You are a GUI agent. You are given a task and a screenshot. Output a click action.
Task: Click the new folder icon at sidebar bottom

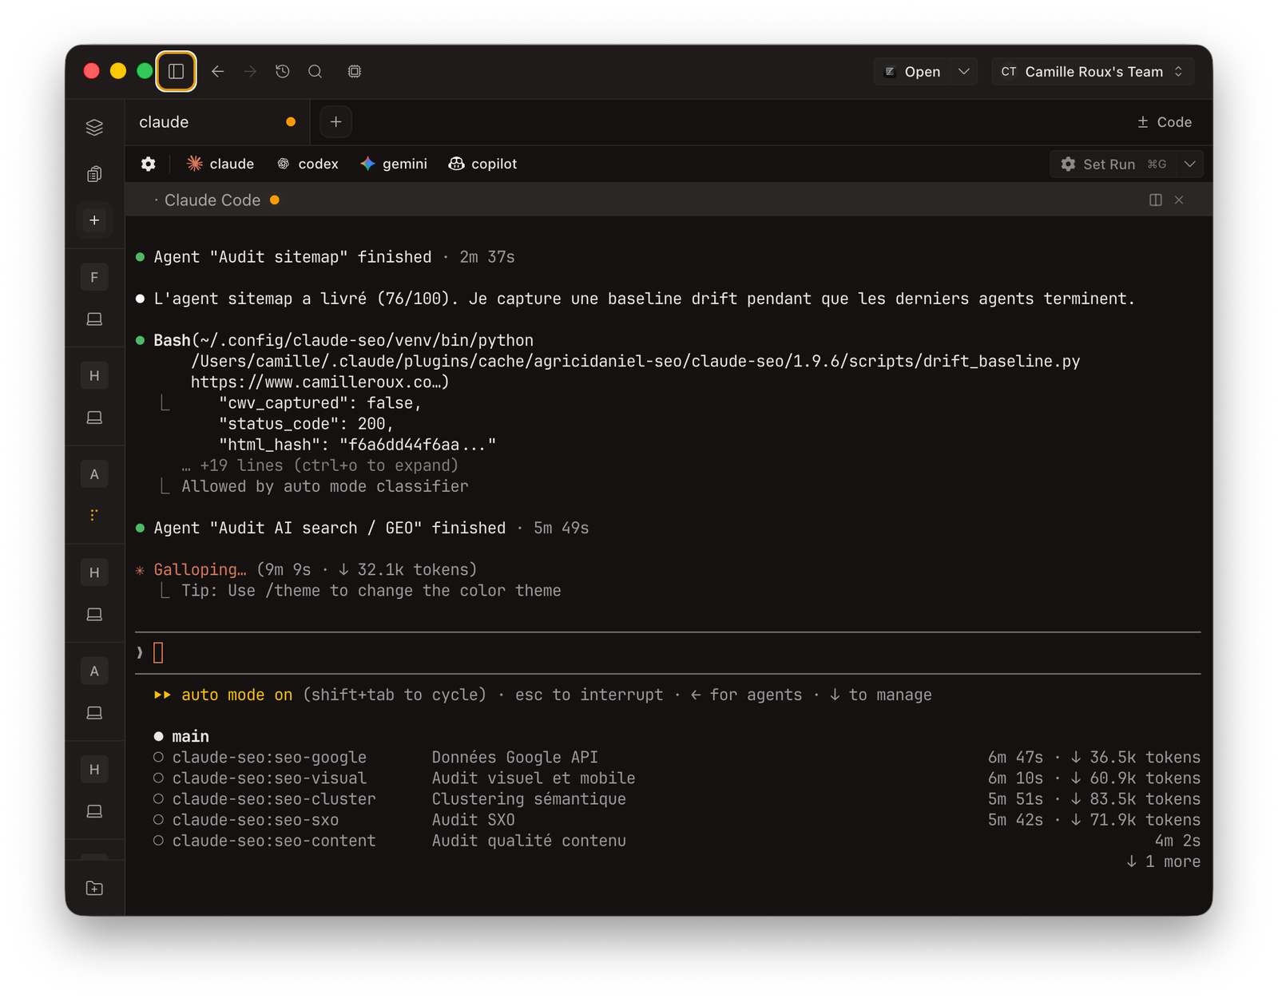click(94, 888)
